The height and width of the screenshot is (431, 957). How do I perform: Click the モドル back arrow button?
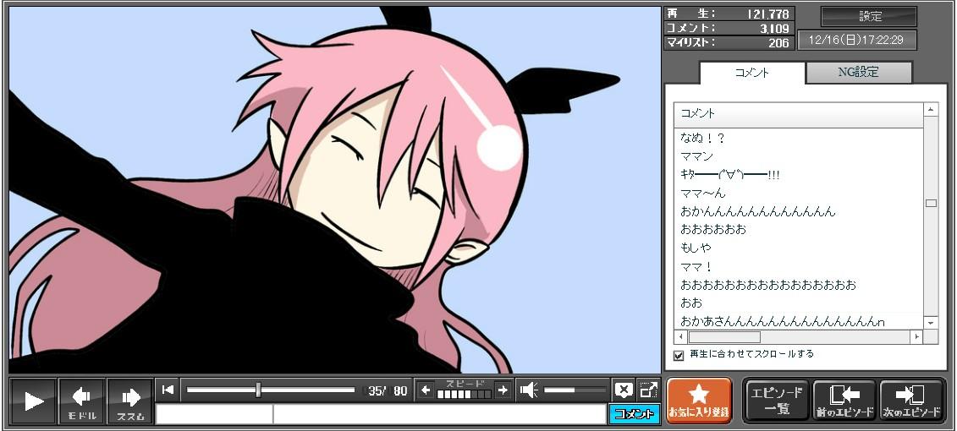pyautogui.click(x=82, y=401)
